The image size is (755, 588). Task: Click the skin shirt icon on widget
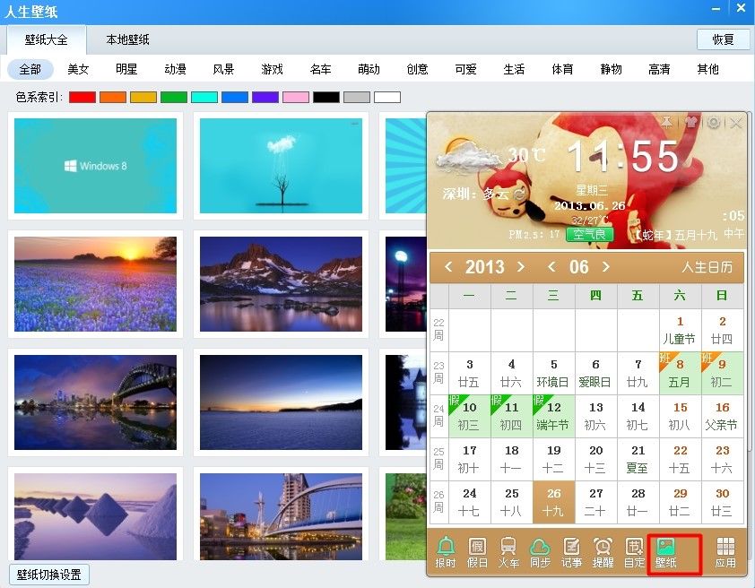click(x=691, y=123)
